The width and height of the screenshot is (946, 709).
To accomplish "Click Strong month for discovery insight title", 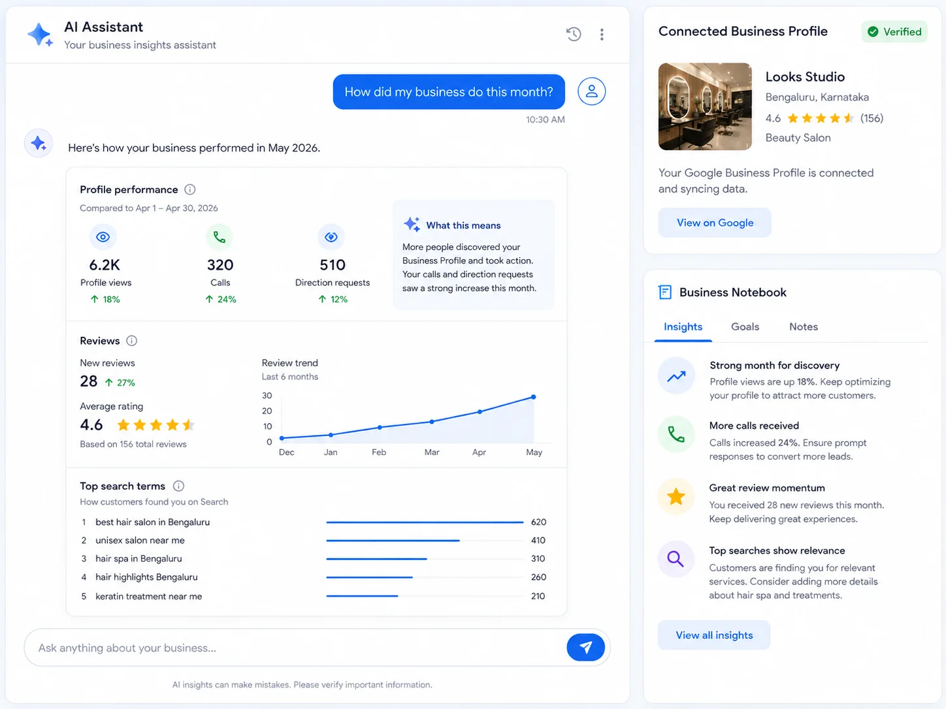I will tap(774, 366).
